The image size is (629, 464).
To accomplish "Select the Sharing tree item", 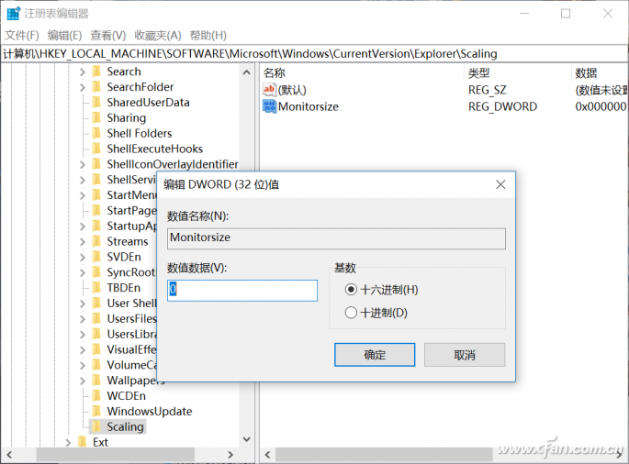I will 127,117.
